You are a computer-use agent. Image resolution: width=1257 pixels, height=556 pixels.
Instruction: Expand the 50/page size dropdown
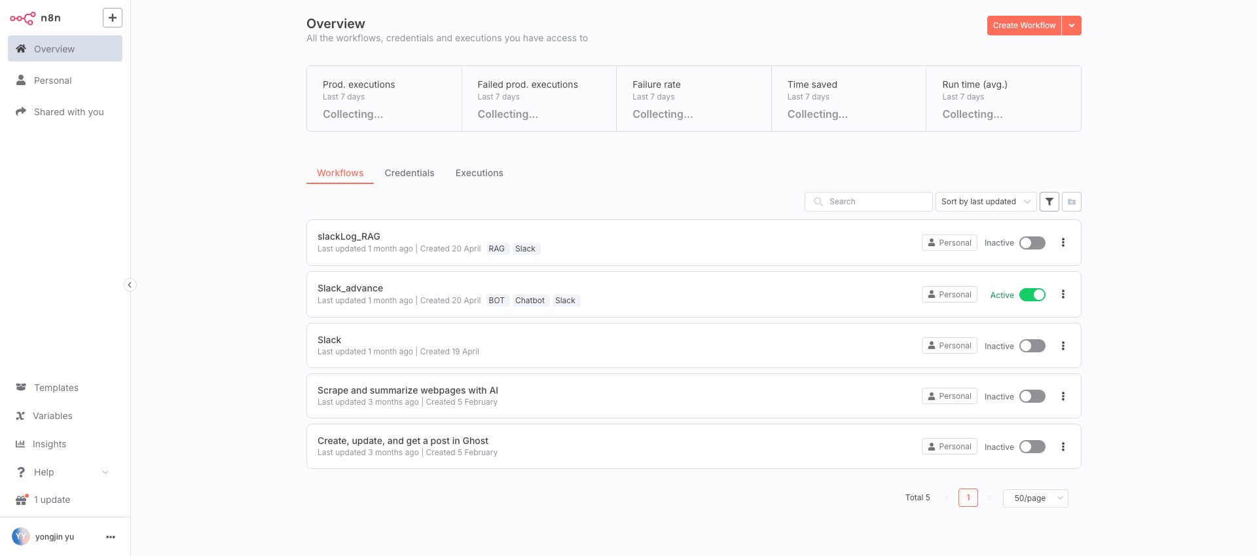click(x=1035, y=498)
